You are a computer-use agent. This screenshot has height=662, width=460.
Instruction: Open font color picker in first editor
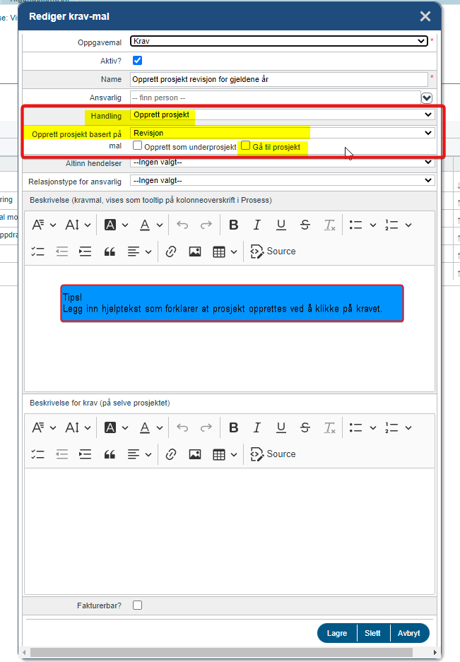click(x=150, y=225)
